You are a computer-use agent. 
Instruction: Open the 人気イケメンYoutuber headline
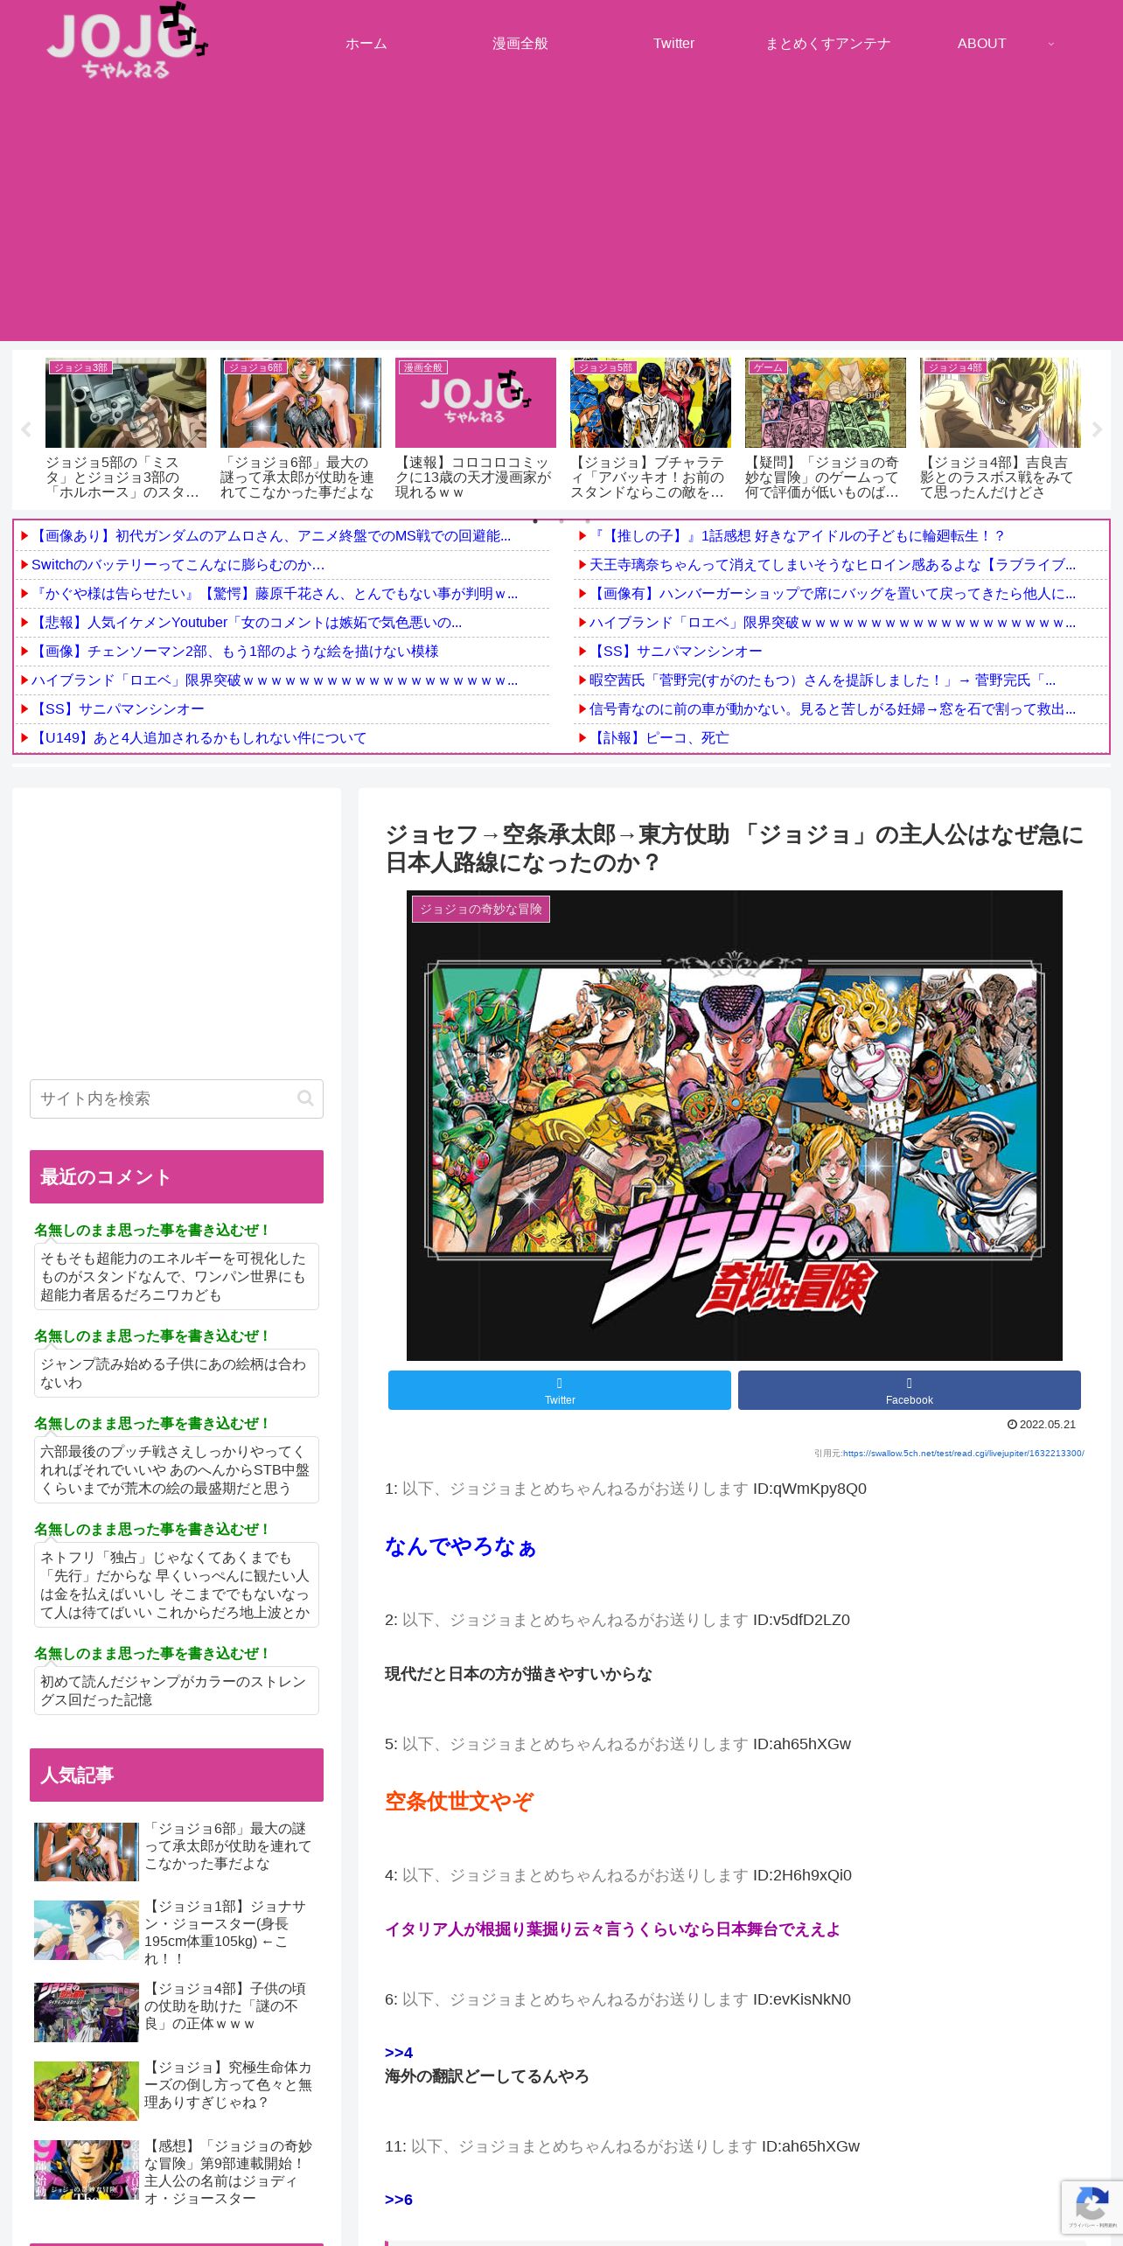[x=247, y=622]
